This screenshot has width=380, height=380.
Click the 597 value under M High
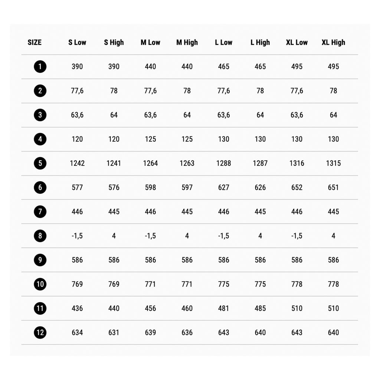pyautogui.click(x=187, y=187)
